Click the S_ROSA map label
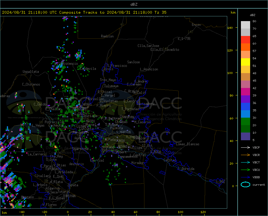Viewport: 268px width, 216px height. tap(155, 152)
